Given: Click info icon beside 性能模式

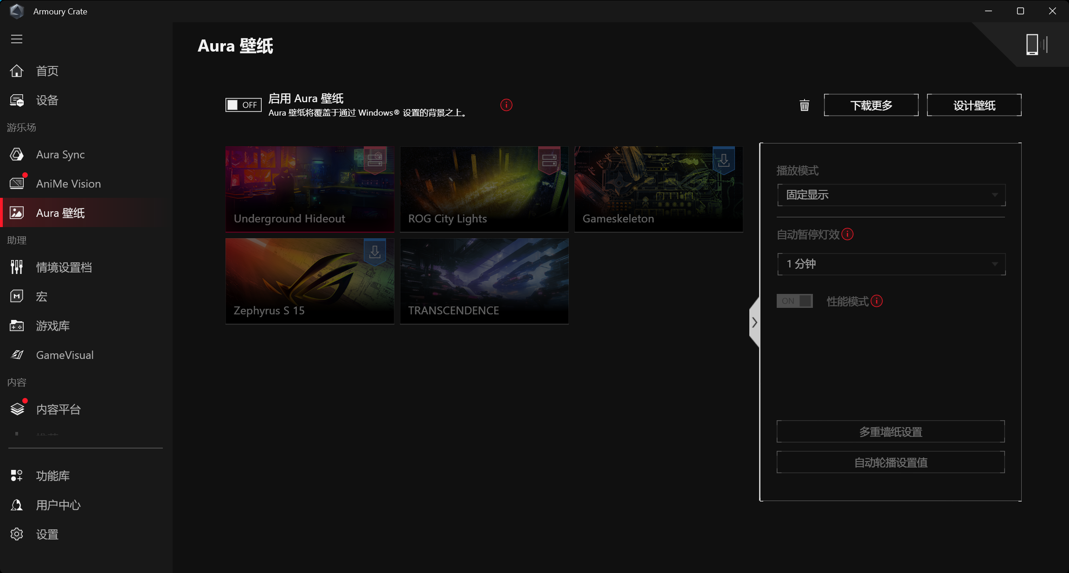Looking at the screenshot, I should pyautogui.click(x=876, y=301).
